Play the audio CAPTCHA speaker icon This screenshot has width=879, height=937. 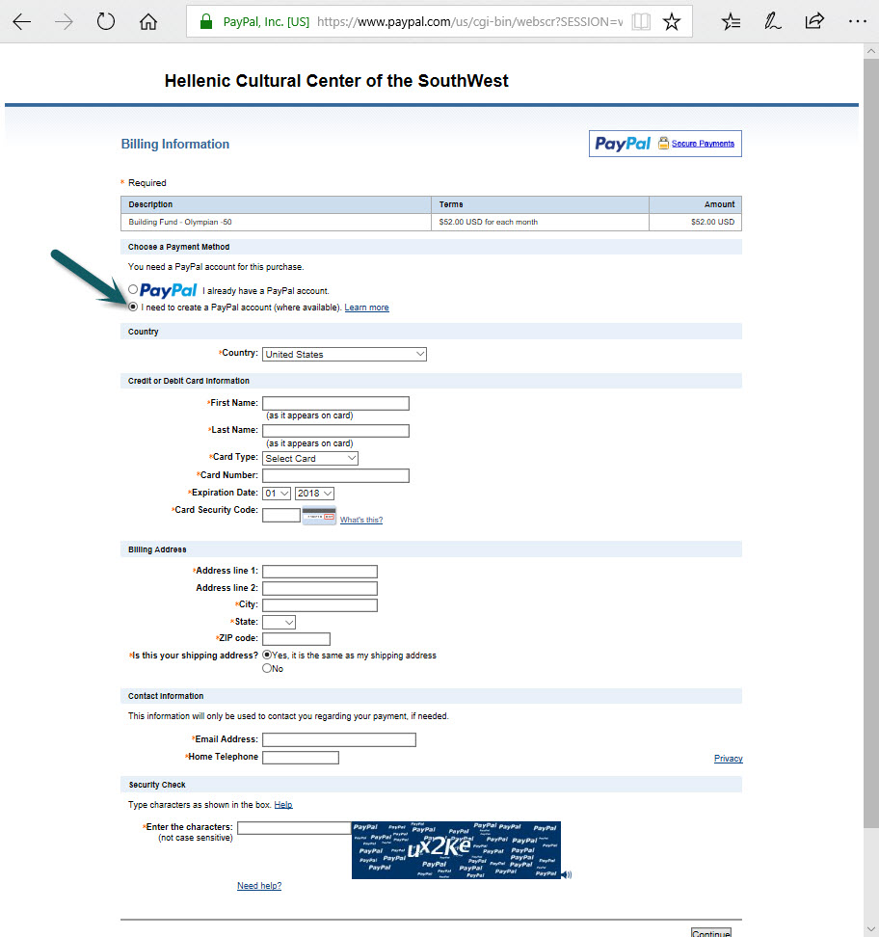tap(567, 875)
